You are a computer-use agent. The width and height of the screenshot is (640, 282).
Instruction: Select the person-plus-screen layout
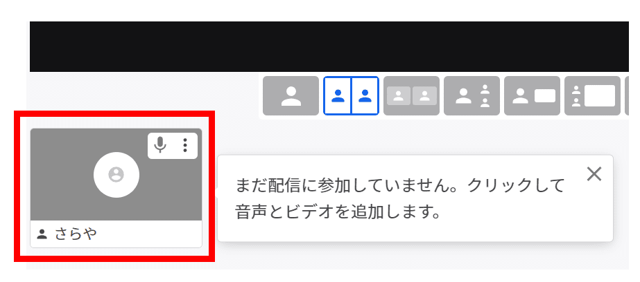point(533,95)
